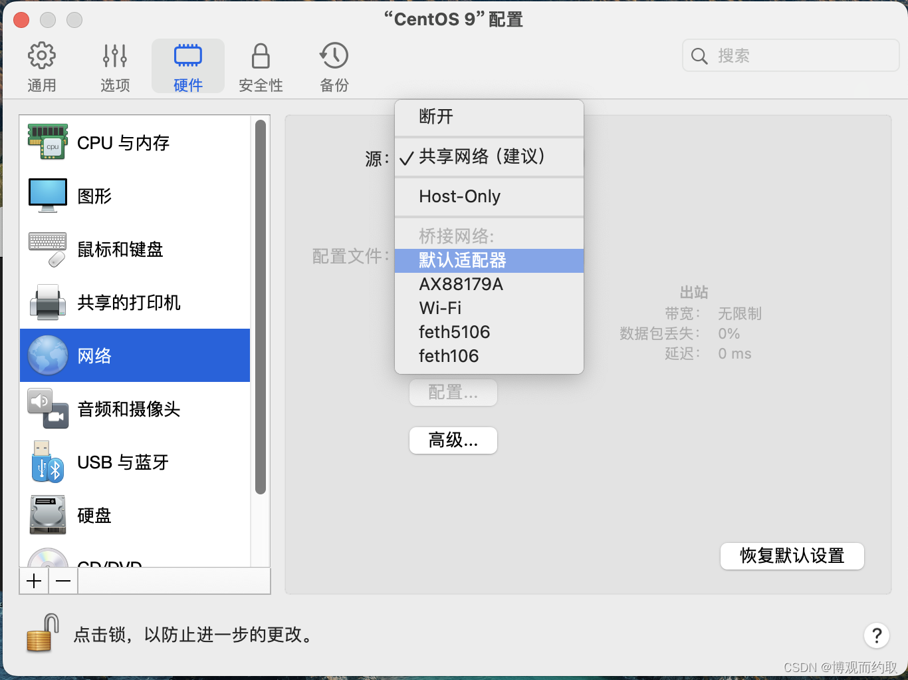Select the USB 与蓝牙 row label
This screenshot has width=908, height=680.
123,462
